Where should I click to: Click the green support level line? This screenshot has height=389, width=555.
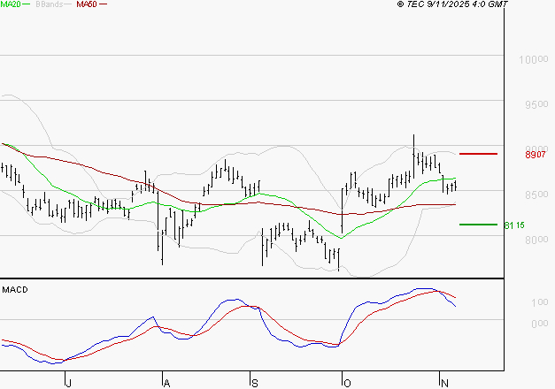pyautogui.click(x=478, y=225)
